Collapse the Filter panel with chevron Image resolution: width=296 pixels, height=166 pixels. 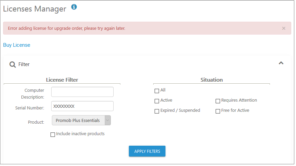281,63
